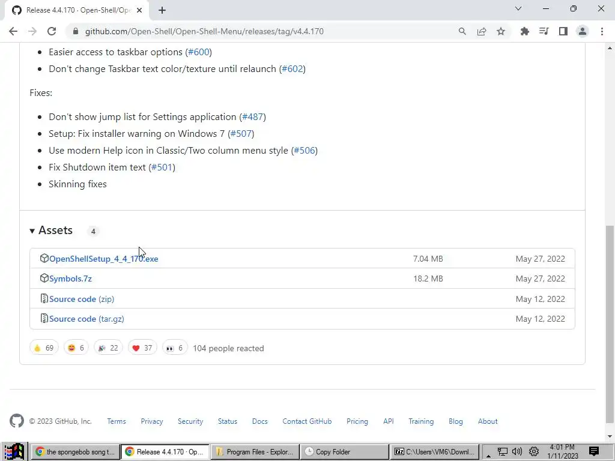Go back to the previous page
This screenshot has width=615, height=461.
click(x=13, y=31)
